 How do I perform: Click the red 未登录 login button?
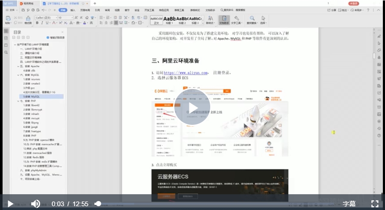click(353, 3)
